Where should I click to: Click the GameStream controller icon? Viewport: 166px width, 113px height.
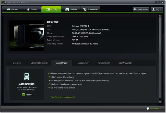27,76
